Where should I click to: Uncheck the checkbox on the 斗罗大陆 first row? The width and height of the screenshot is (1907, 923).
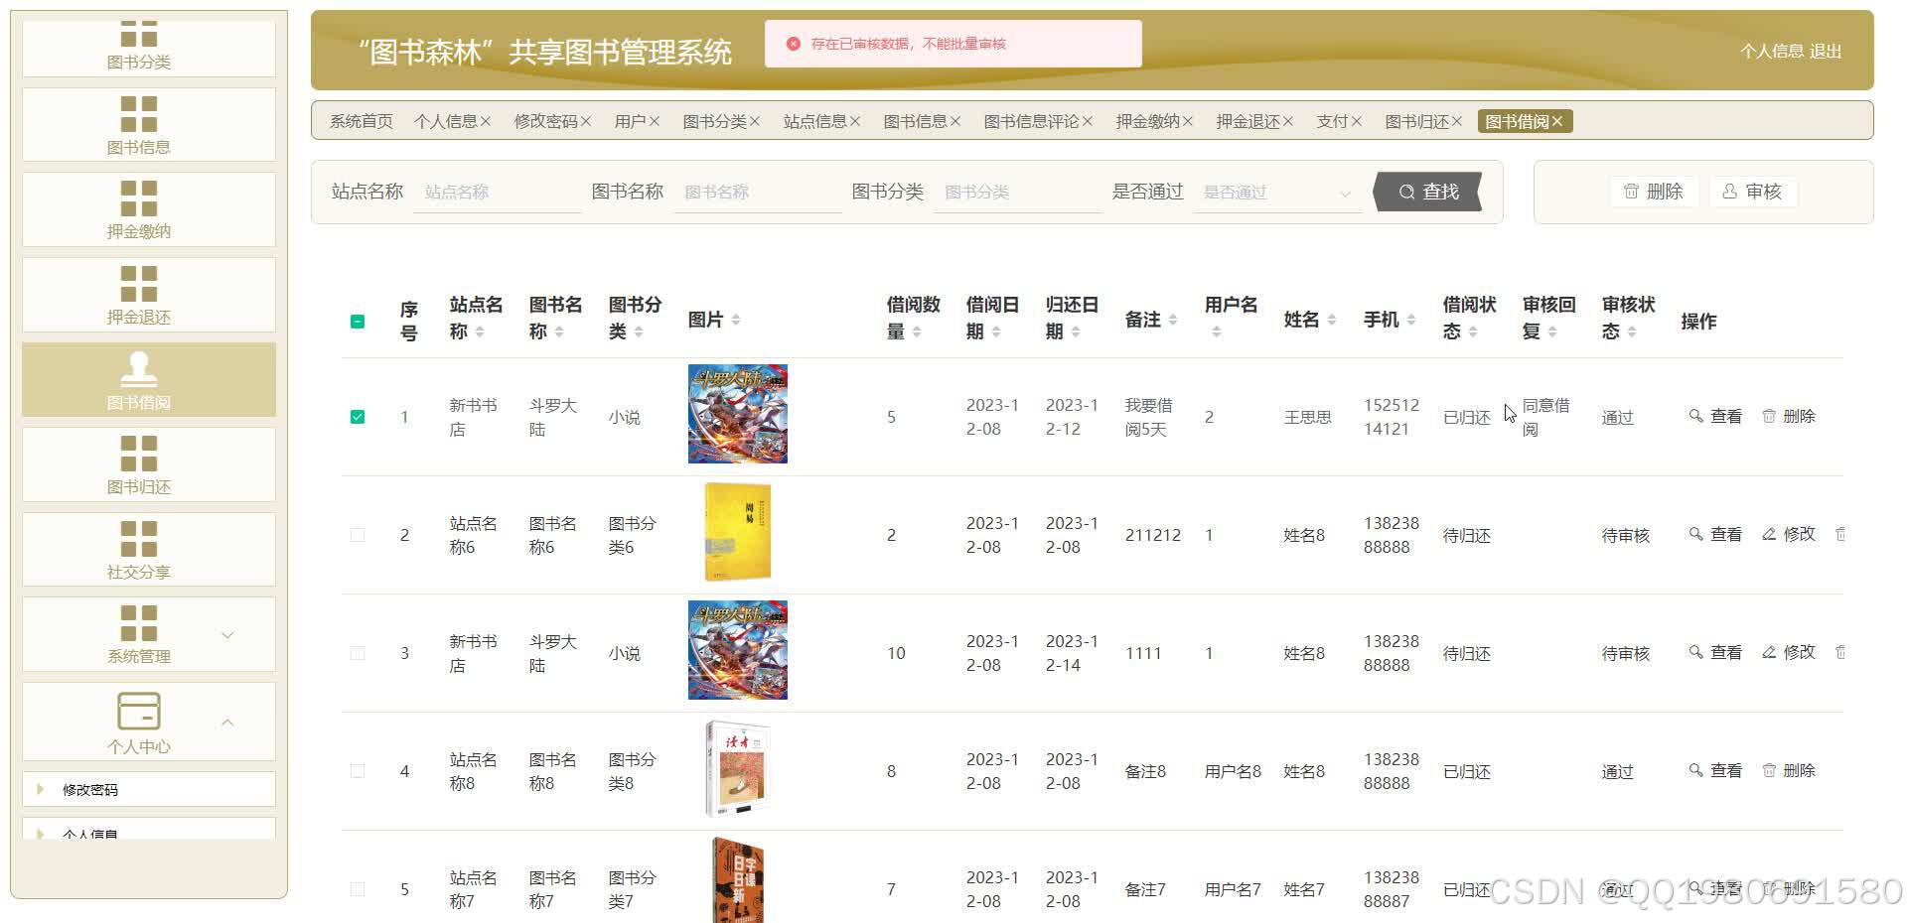tap(358, 417)
